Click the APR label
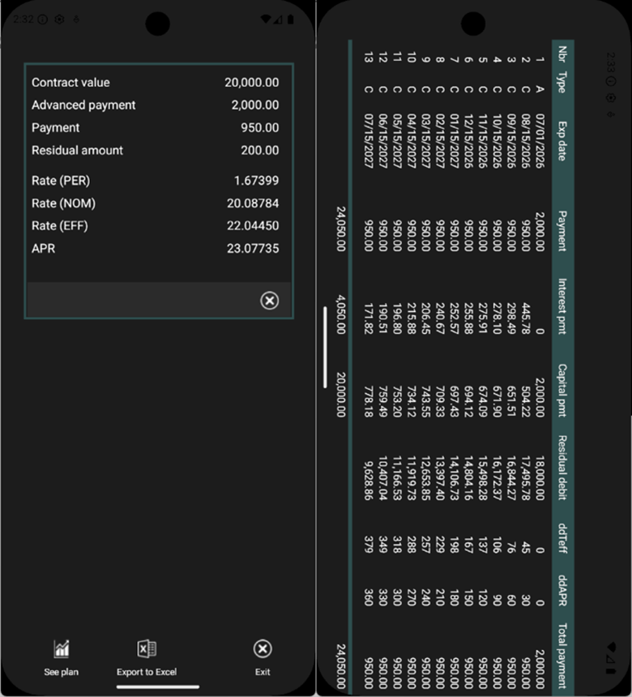 click(44, 249)
